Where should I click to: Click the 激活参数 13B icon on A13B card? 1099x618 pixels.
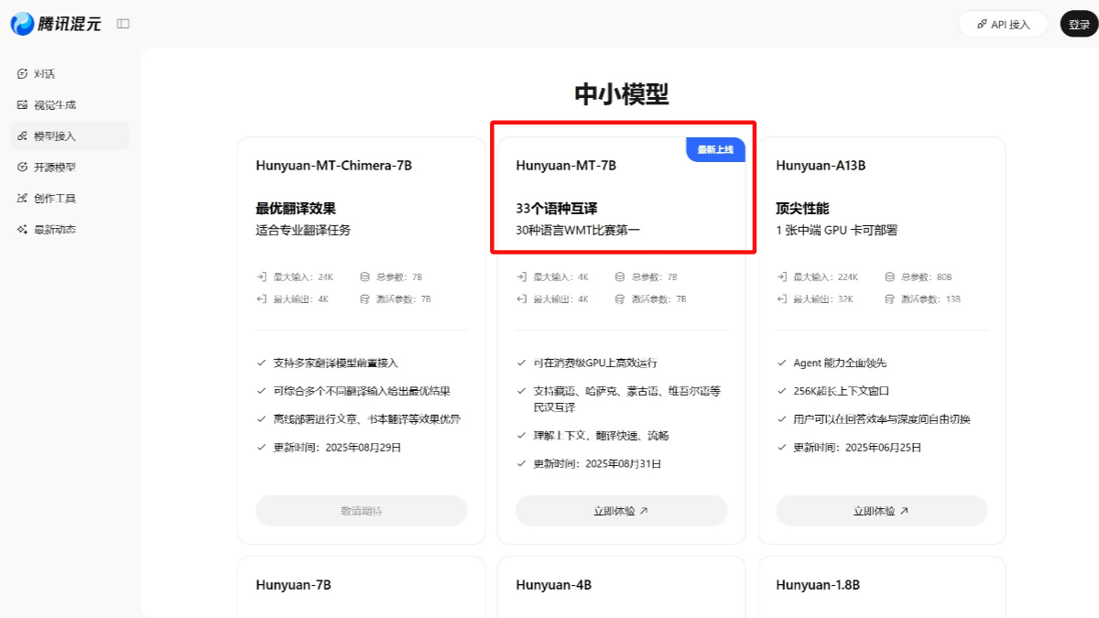tap(890, 298)
